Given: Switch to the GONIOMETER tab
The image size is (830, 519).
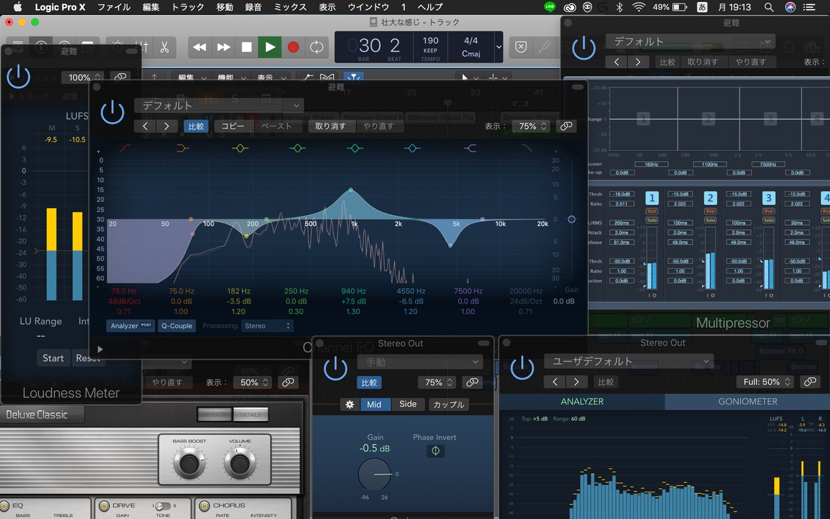Looking at the screenshot, I should (748, 401).
